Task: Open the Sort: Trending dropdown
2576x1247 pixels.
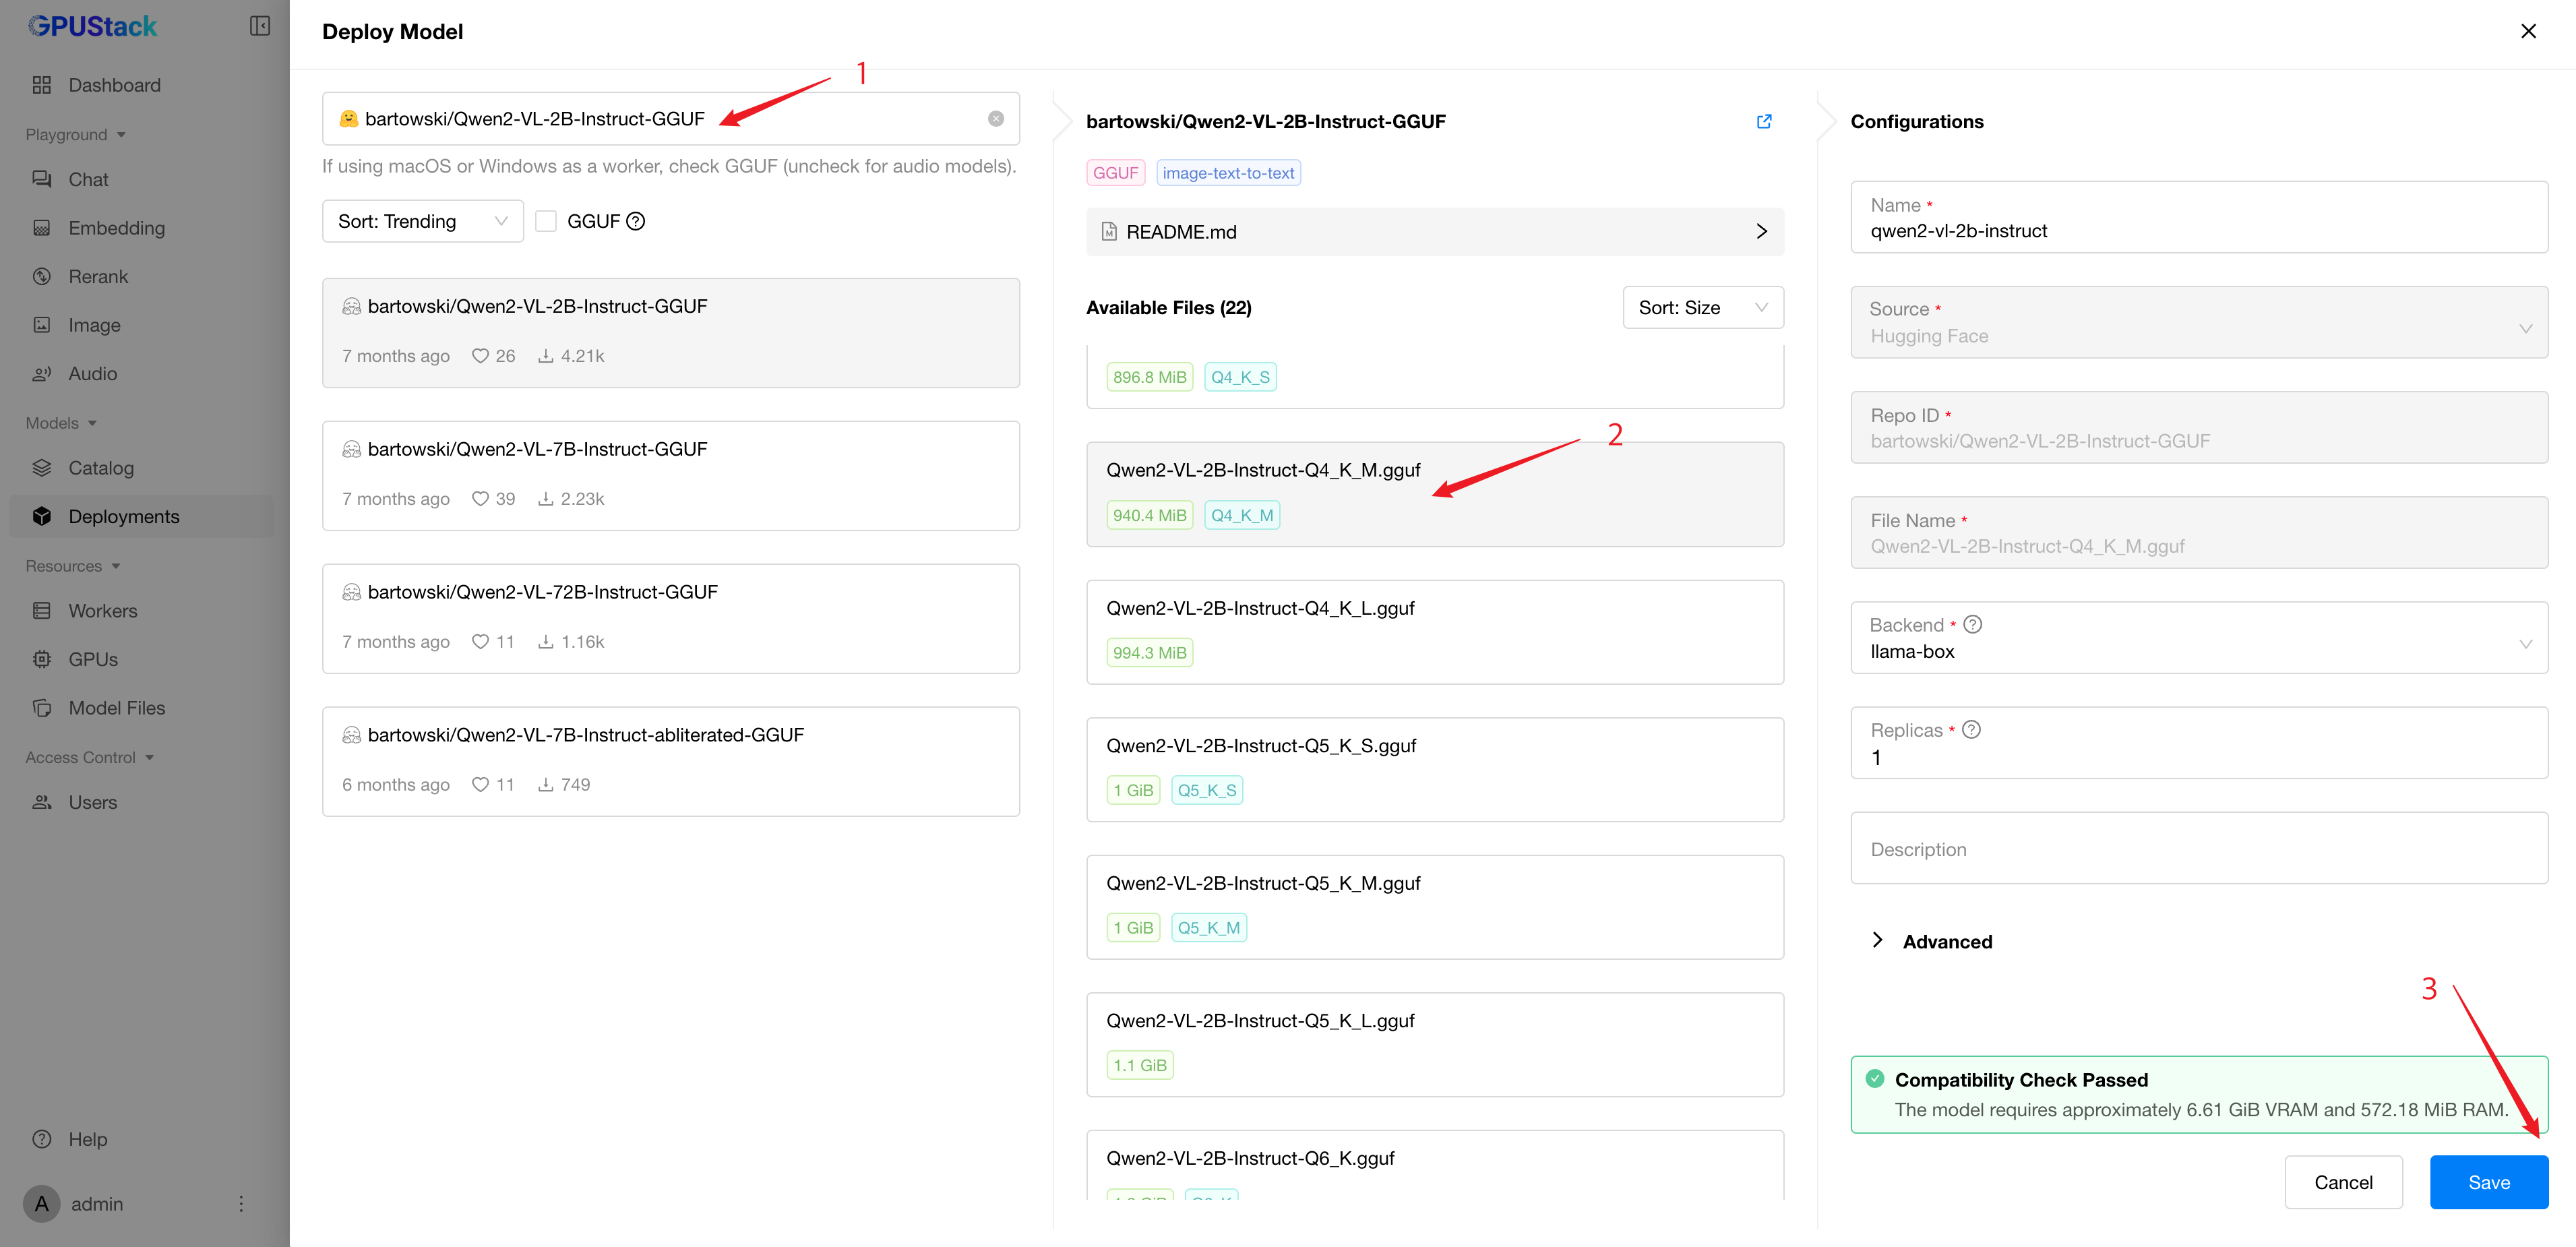Action: click(422, 221)
